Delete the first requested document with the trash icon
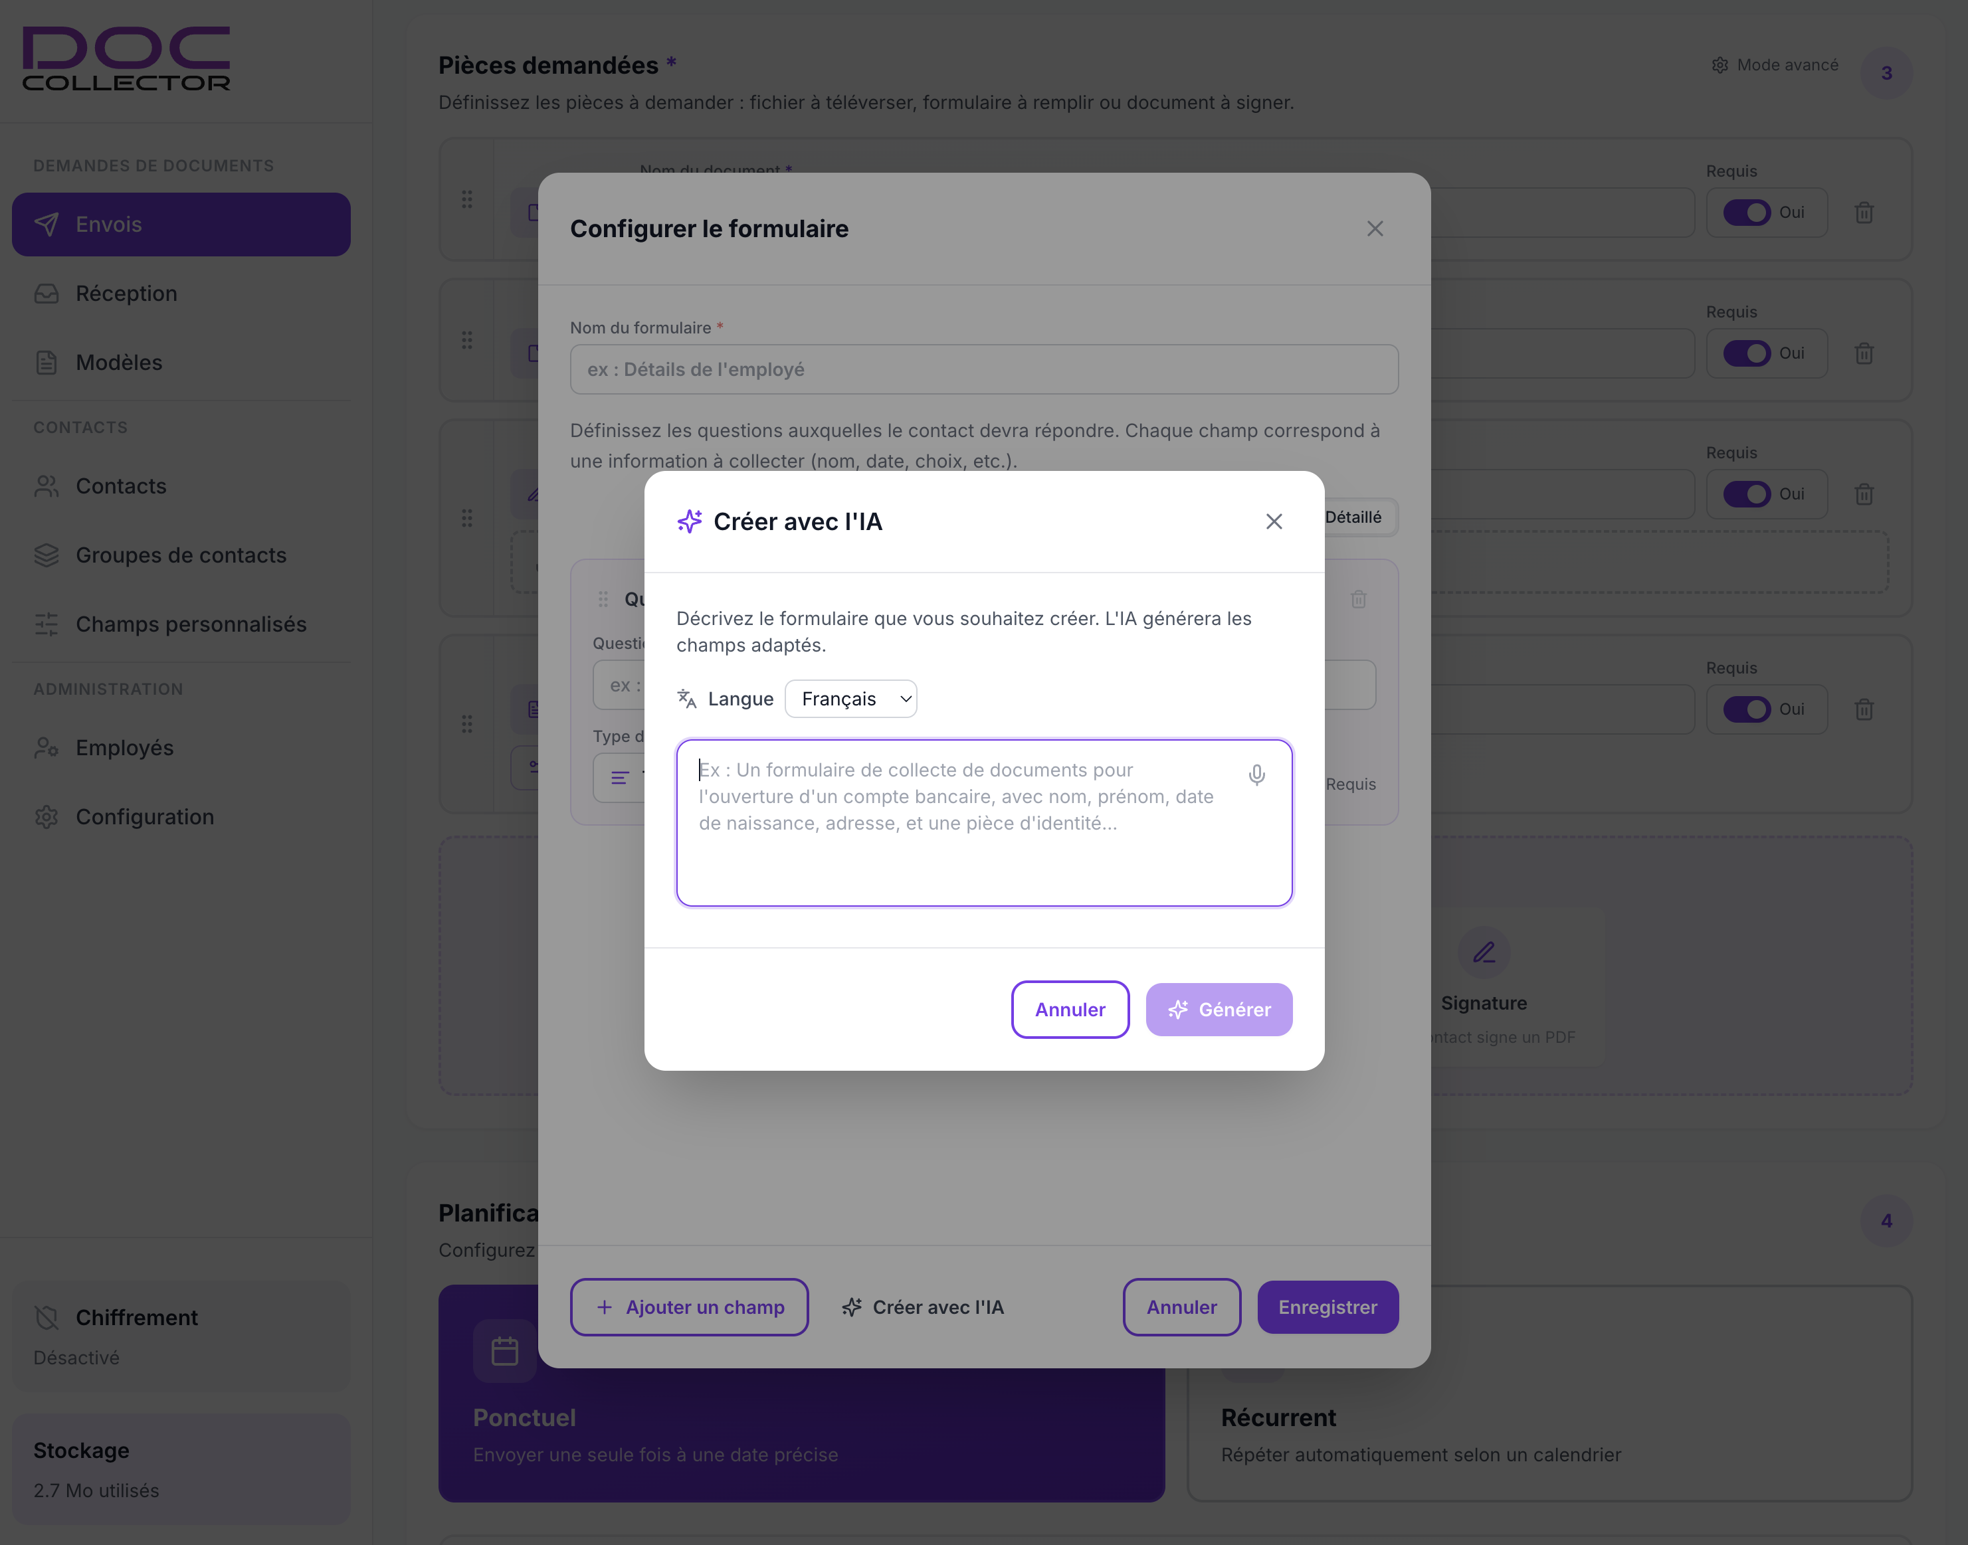This screenshot has height=1545, width=1968. tap(1864, 213)
